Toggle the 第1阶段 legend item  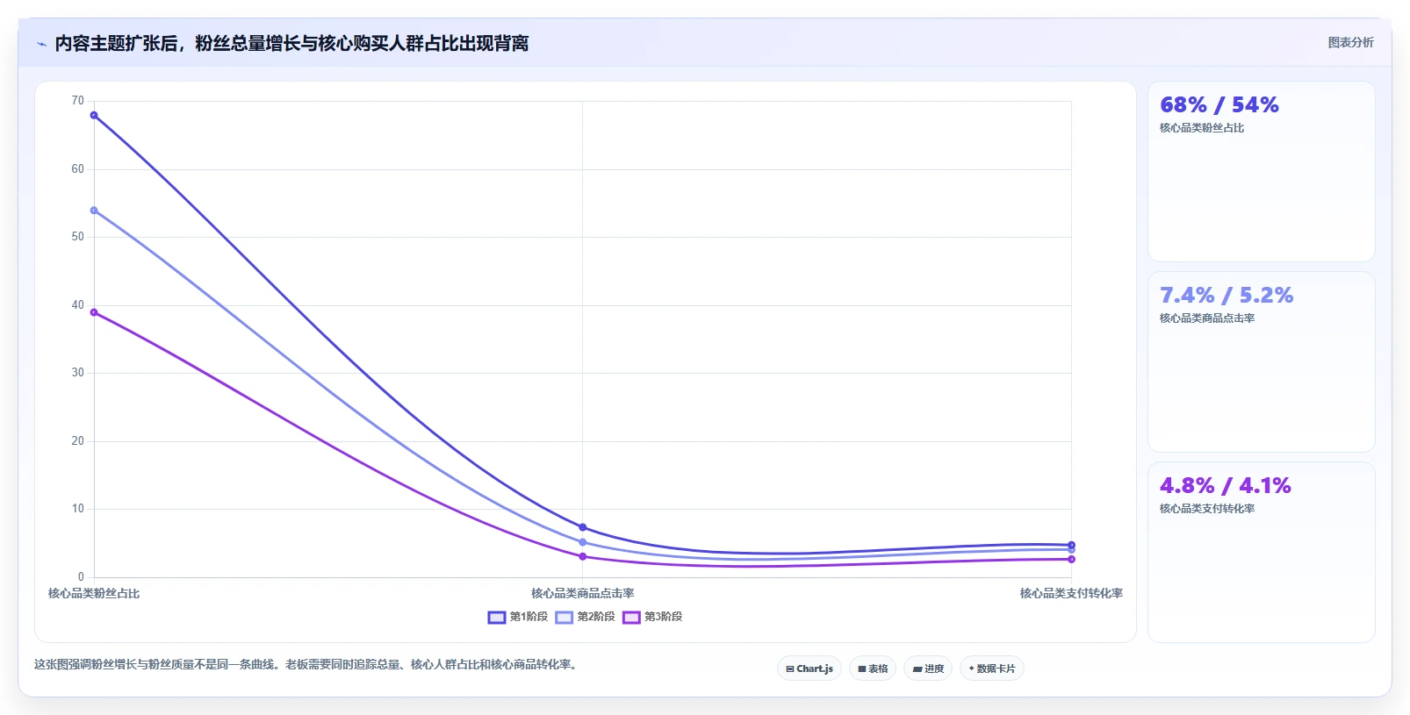pyautogui.click(x=518, y=617)
